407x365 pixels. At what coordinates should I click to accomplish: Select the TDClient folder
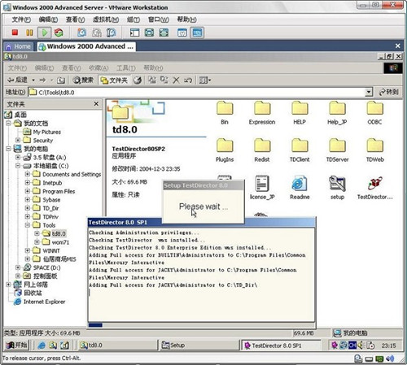tap(300, 150)
